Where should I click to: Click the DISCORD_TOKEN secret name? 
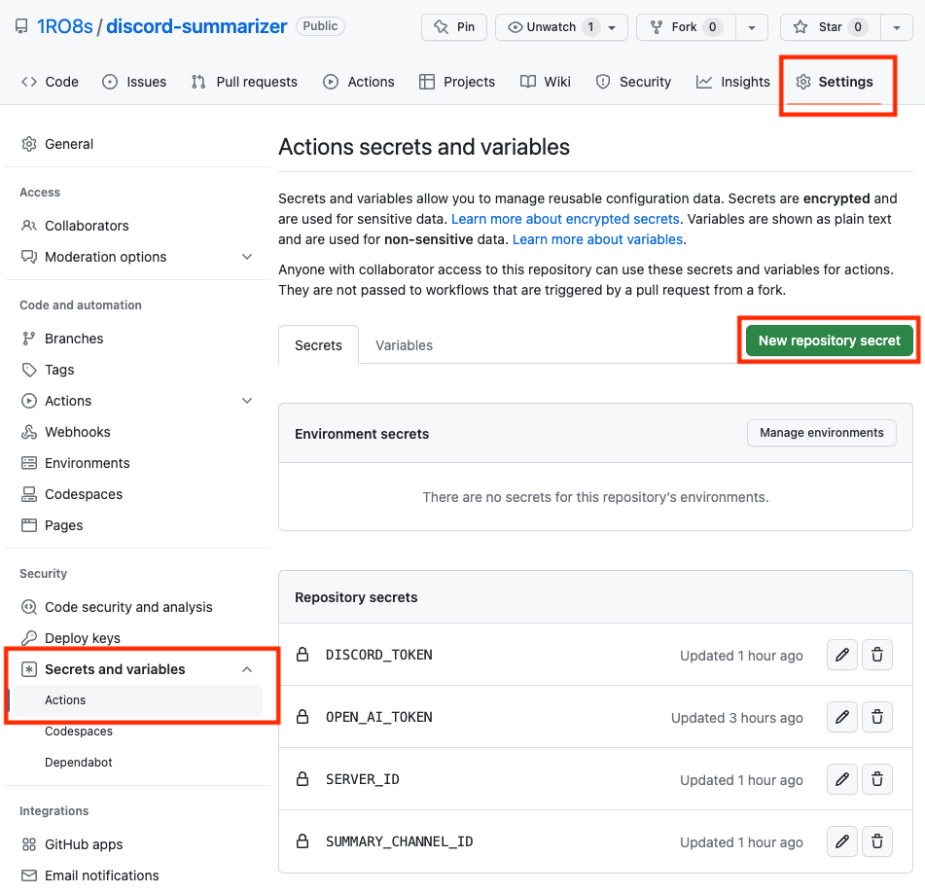point(379,655)
